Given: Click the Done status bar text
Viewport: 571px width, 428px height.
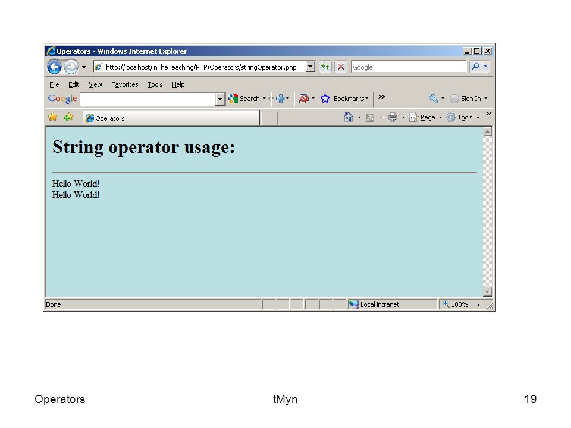Looking at the screenshot, I should pos(53,304).
